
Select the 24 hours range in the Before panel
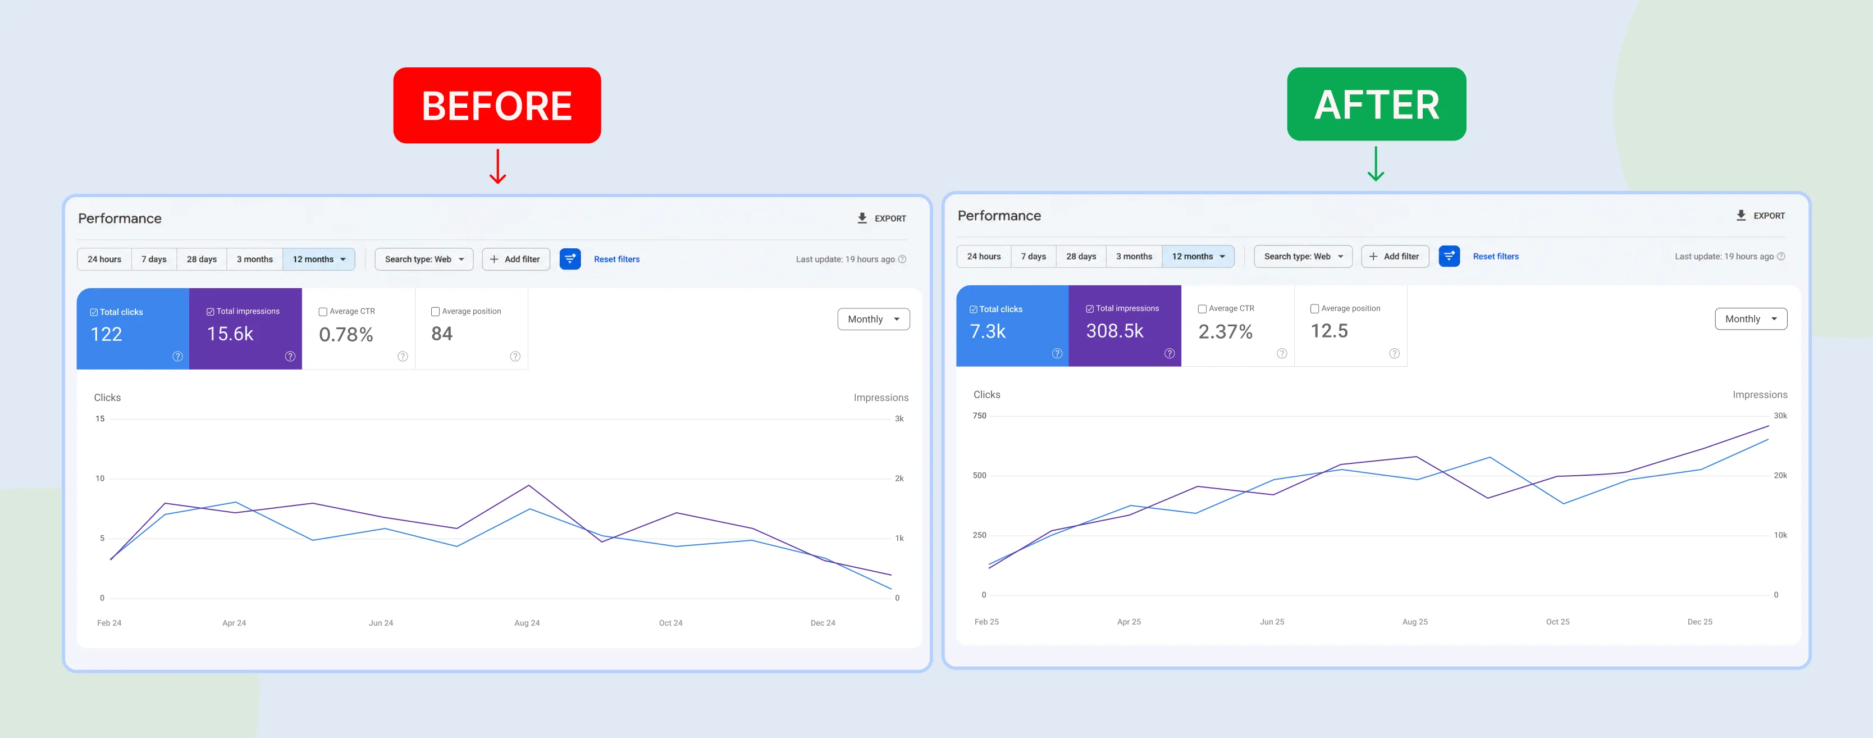(x=104, y=259)
